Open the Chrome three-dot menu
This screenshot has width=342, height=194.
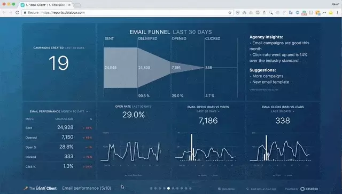point(338,13)
